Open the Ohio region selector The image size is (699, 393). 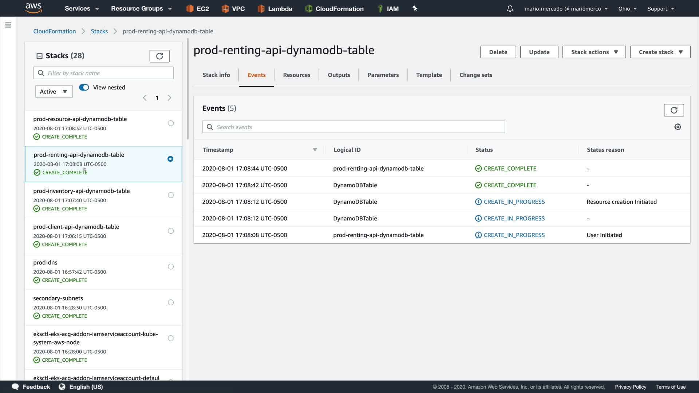click(627, 9)
